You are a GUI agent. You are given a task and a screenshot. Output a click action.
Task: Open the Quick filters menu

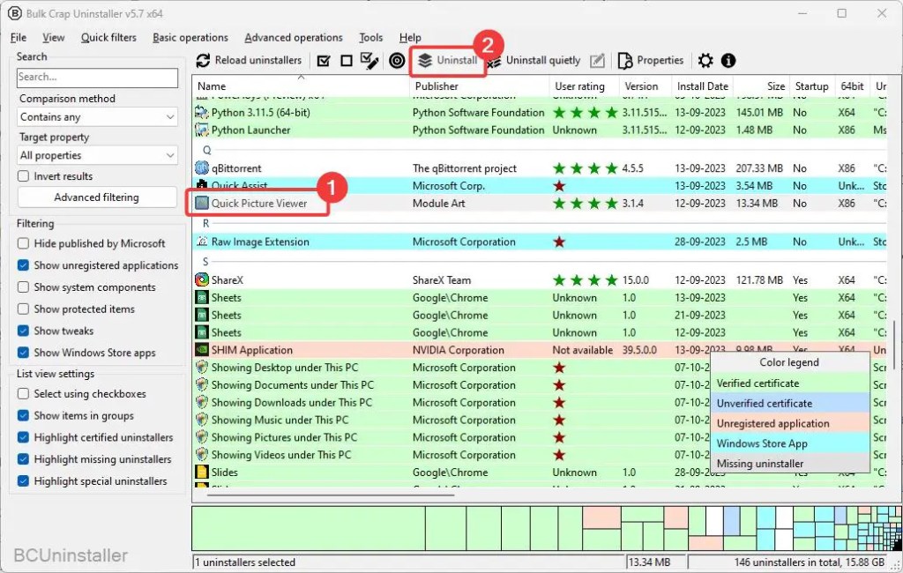click(x=108, y=37)
